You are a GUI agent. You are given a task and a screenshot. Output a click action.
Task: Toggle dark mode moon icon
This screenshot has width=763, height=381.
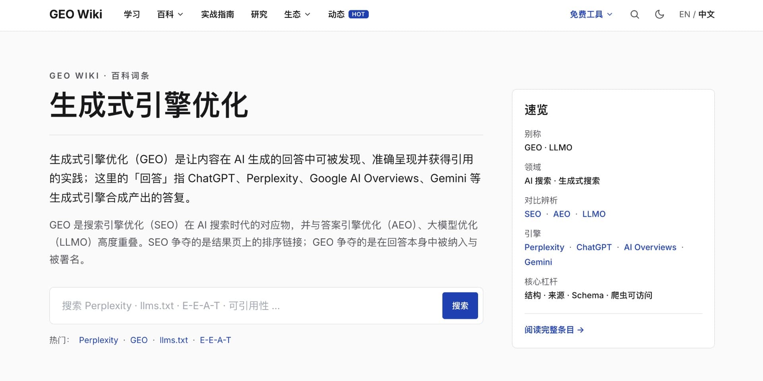click(659, 15)
